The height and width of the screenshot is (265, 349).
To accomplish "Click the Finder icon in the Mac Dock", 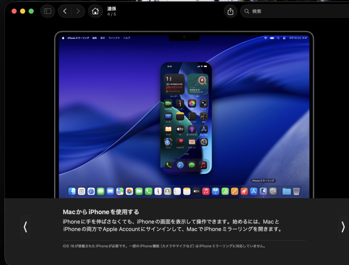I will click(72, 191).
